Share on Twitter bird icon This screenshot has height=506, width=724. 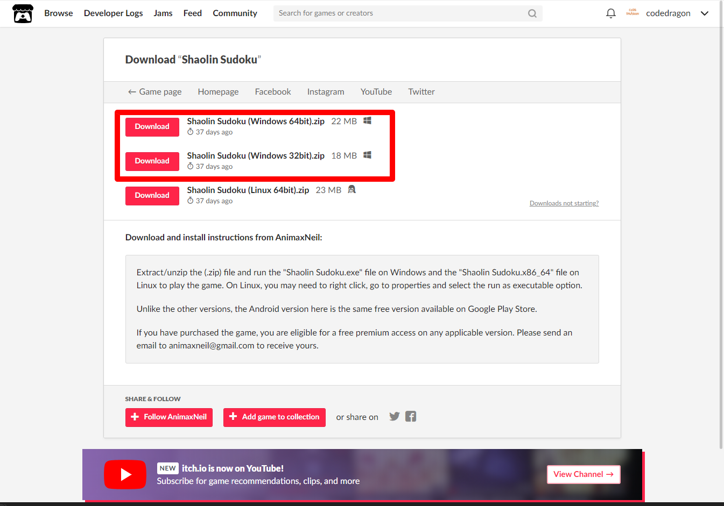pyautogui.click(x=395, y=416)
